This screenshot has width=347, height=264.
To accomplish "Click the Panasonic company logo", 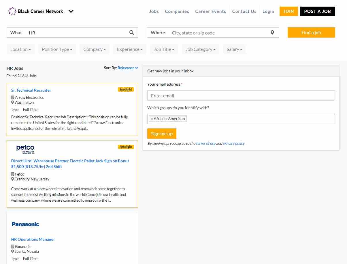I will point(25,224).
